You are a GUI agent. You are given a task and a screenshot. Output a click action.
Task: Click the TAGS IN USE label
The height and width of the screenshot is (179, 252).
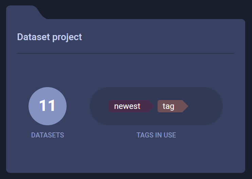pyautogui.click(x=156, y=135)
